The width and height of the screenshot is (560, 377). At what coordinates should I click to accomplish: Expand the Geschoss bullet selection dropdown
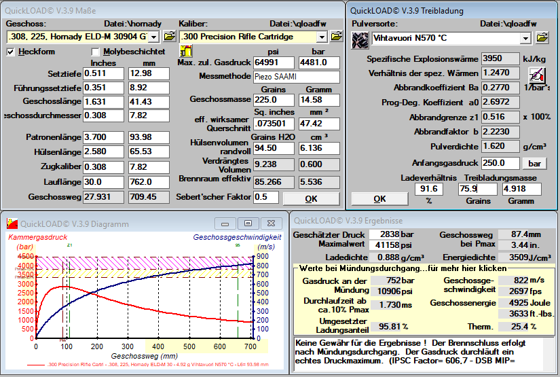153,36
